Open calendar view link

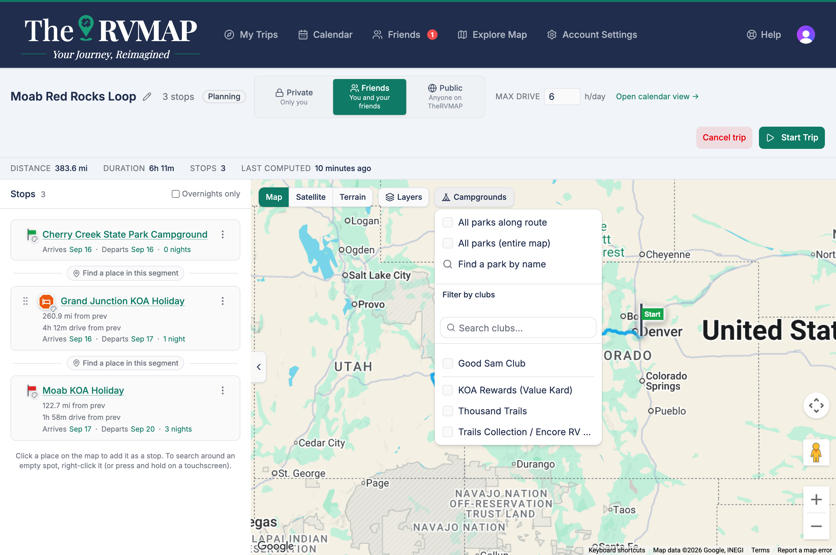point(657,97)
